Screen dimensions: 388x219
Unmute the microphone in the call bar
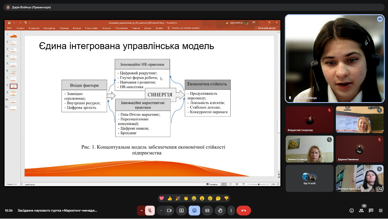point(149,210)
